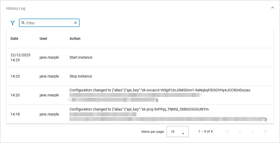Focus the Filter text input

[x=49, y=23]
